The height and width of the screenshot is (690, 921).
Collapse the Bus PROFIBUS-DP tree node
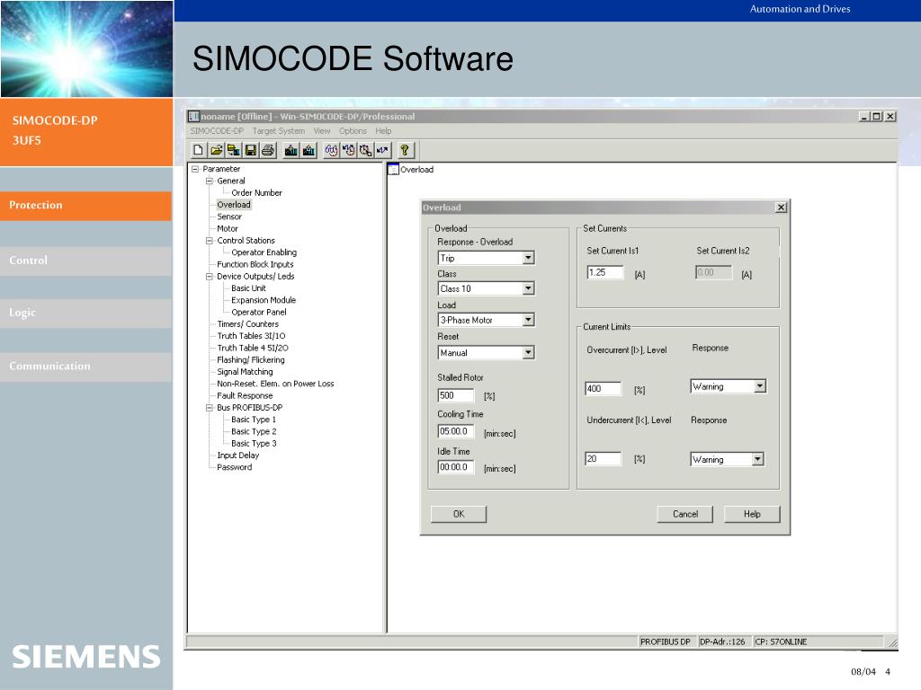[x=210, y=407]
